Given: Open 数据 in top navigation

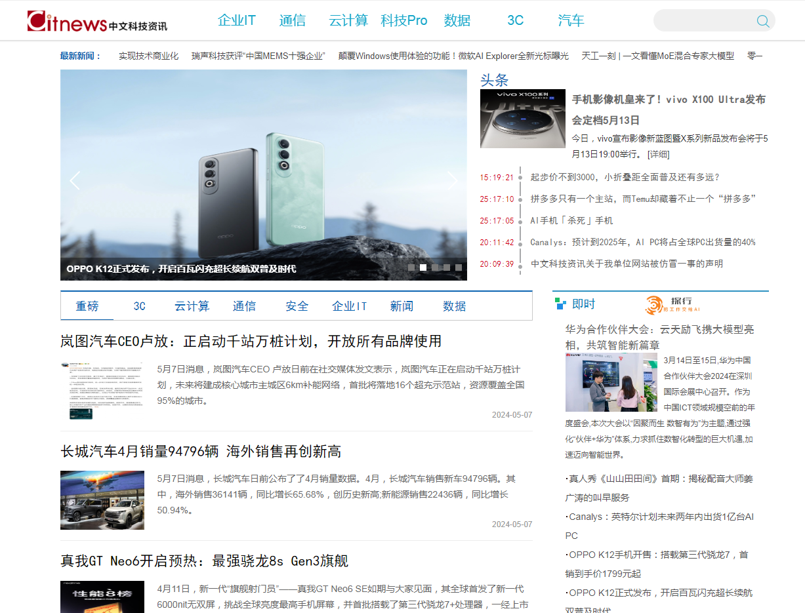Looking at the screenshot, I should coord(457,20).
